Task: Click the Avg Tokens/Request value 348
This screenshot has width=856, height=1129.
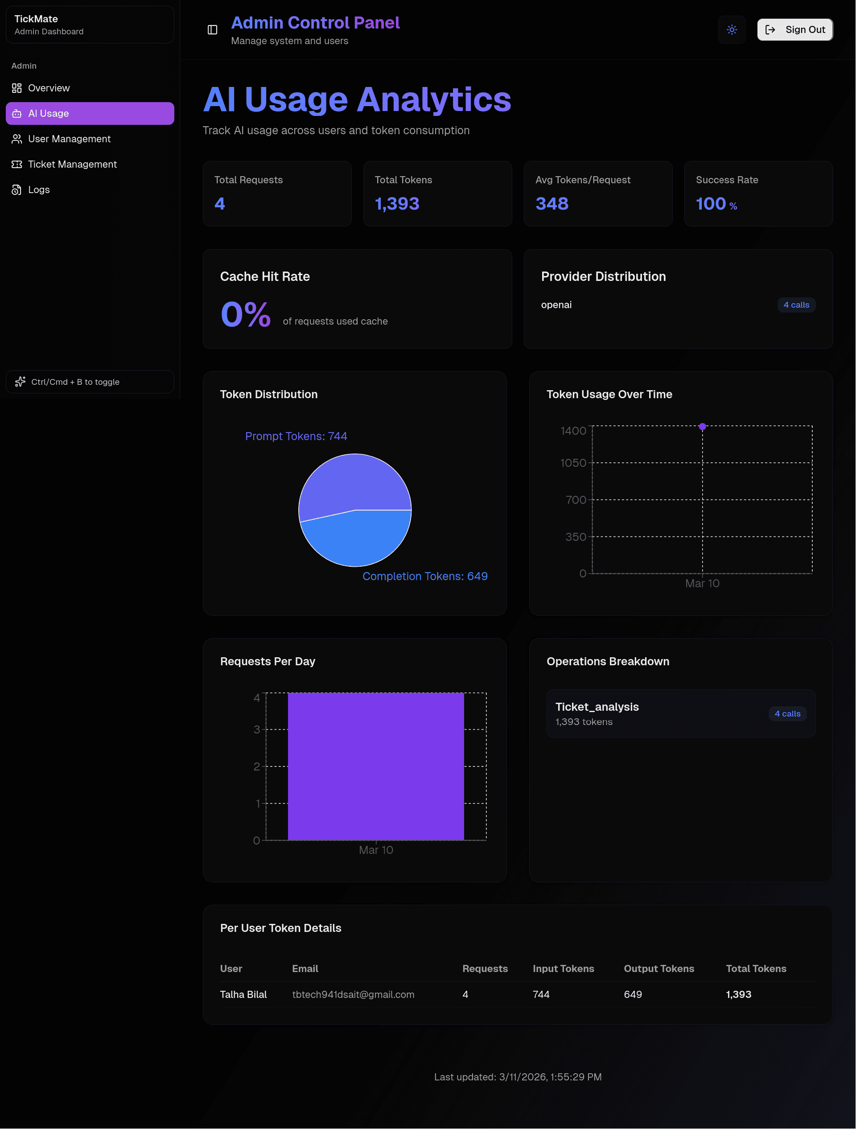Action: pos(552,204)
